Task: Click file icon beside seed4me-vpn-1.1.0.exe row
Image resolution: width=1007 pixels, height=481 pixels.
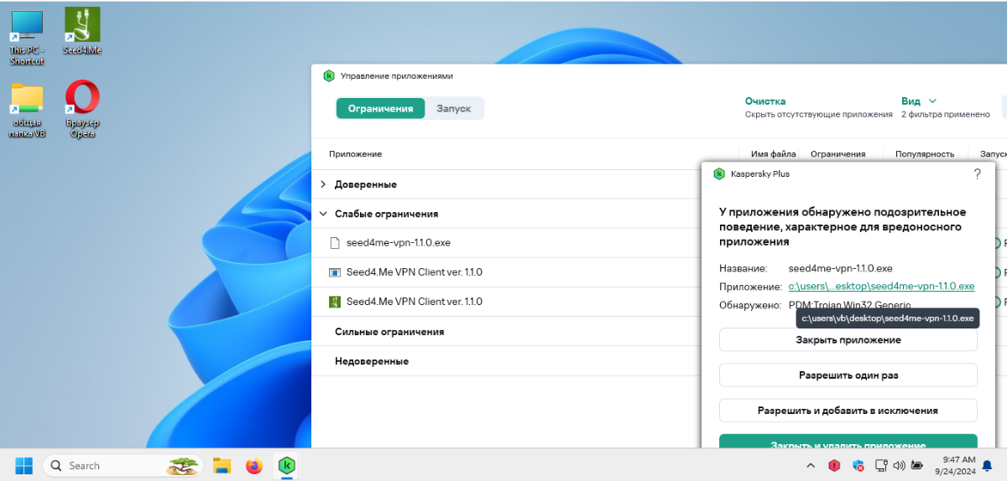Action: [334, 243]
